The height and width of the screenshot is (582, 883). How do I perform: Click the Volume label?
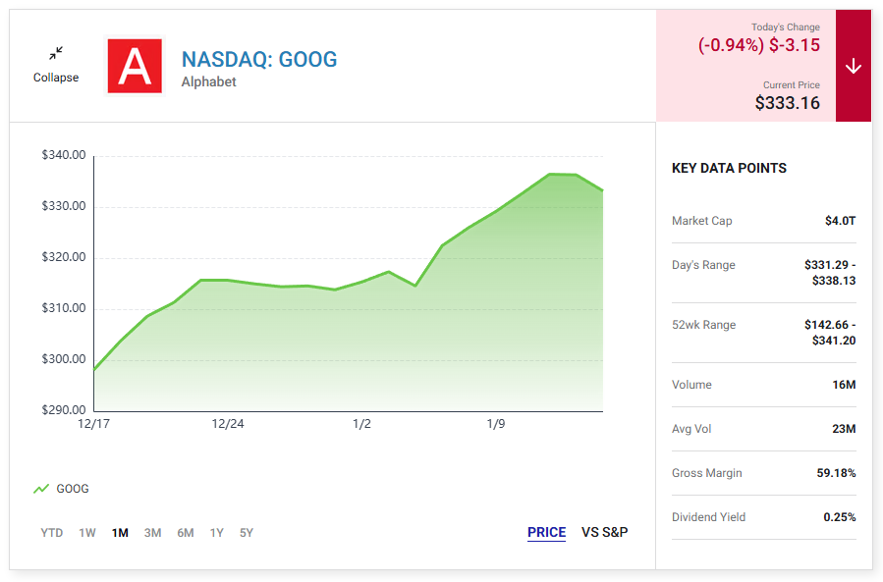coord(691,385)
